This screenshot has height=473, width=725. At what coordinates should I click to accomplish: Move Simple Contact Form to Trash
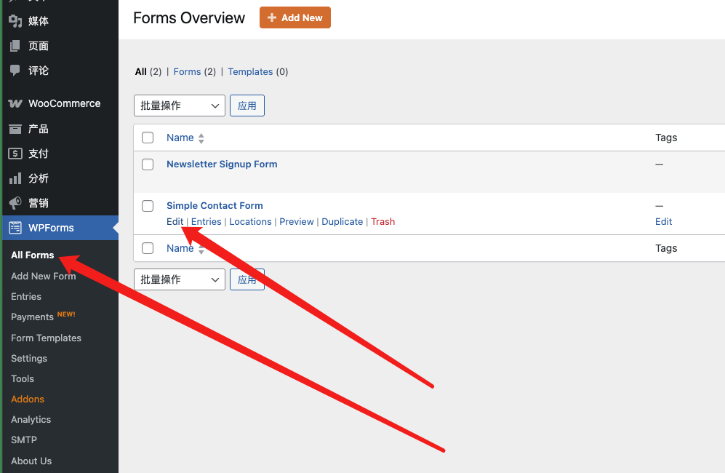pos(382,222)
